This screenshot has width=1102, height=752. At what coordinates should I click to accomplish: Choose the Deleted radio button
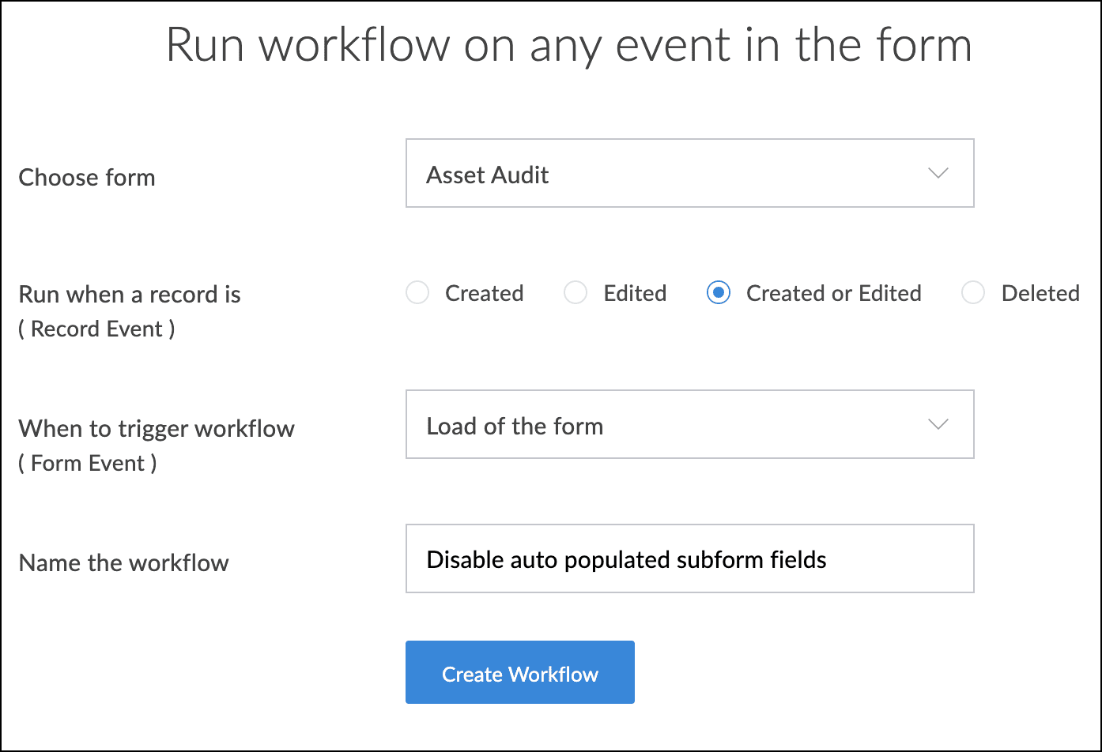(x=973, y=293)
